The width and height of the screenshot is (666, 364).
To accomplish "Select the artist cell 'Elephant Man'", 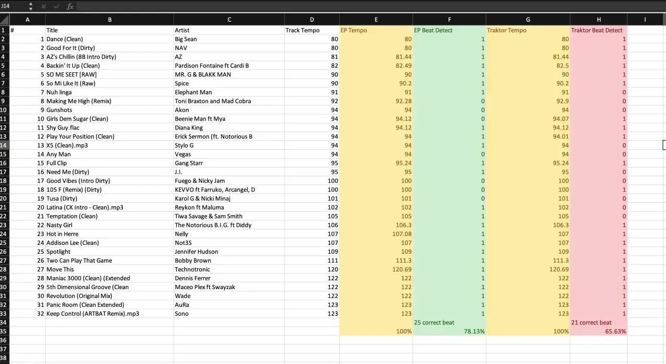I will coord(229,92).
